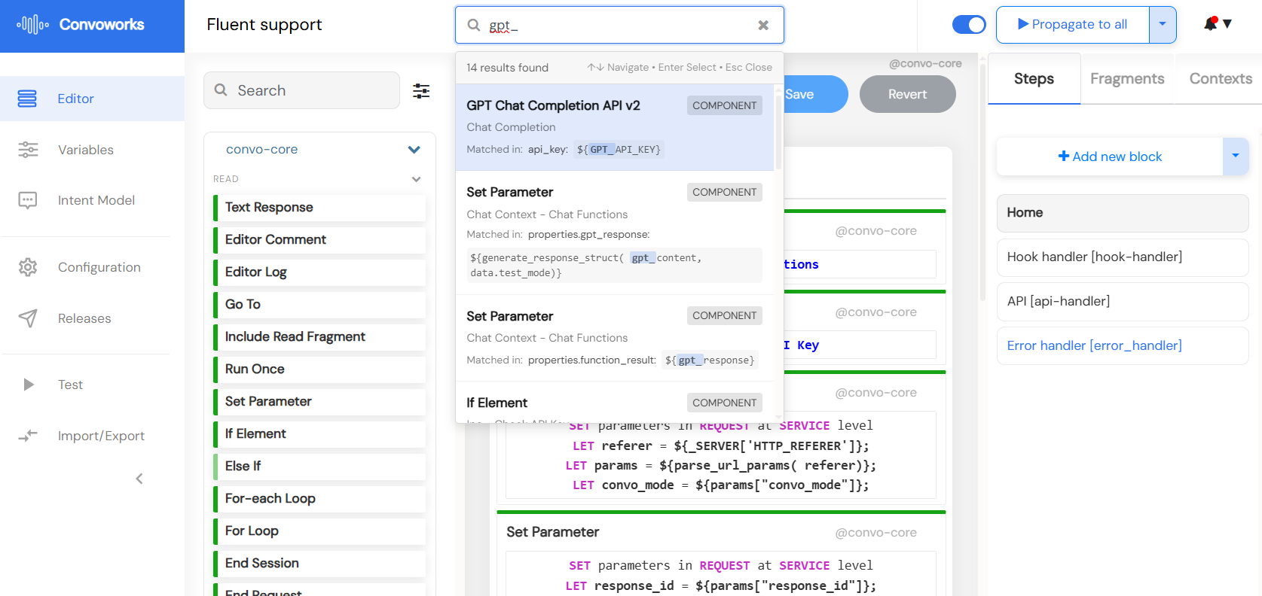Select Set Parameter result matching function_result
This screenshot has height=596, width=1262.
click(x=615, y=338)
